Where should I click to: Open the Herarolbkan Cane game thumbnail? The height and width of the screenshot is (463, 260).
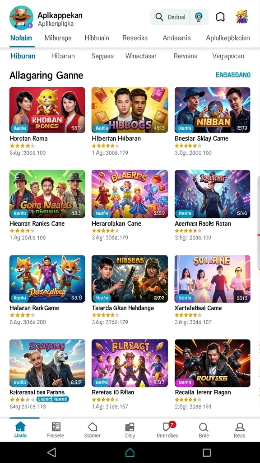pyautogui.click(x=130, y=194)
